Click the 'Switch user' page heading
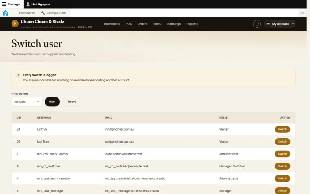Screen dimensions: 310x194 pos(37,43)
